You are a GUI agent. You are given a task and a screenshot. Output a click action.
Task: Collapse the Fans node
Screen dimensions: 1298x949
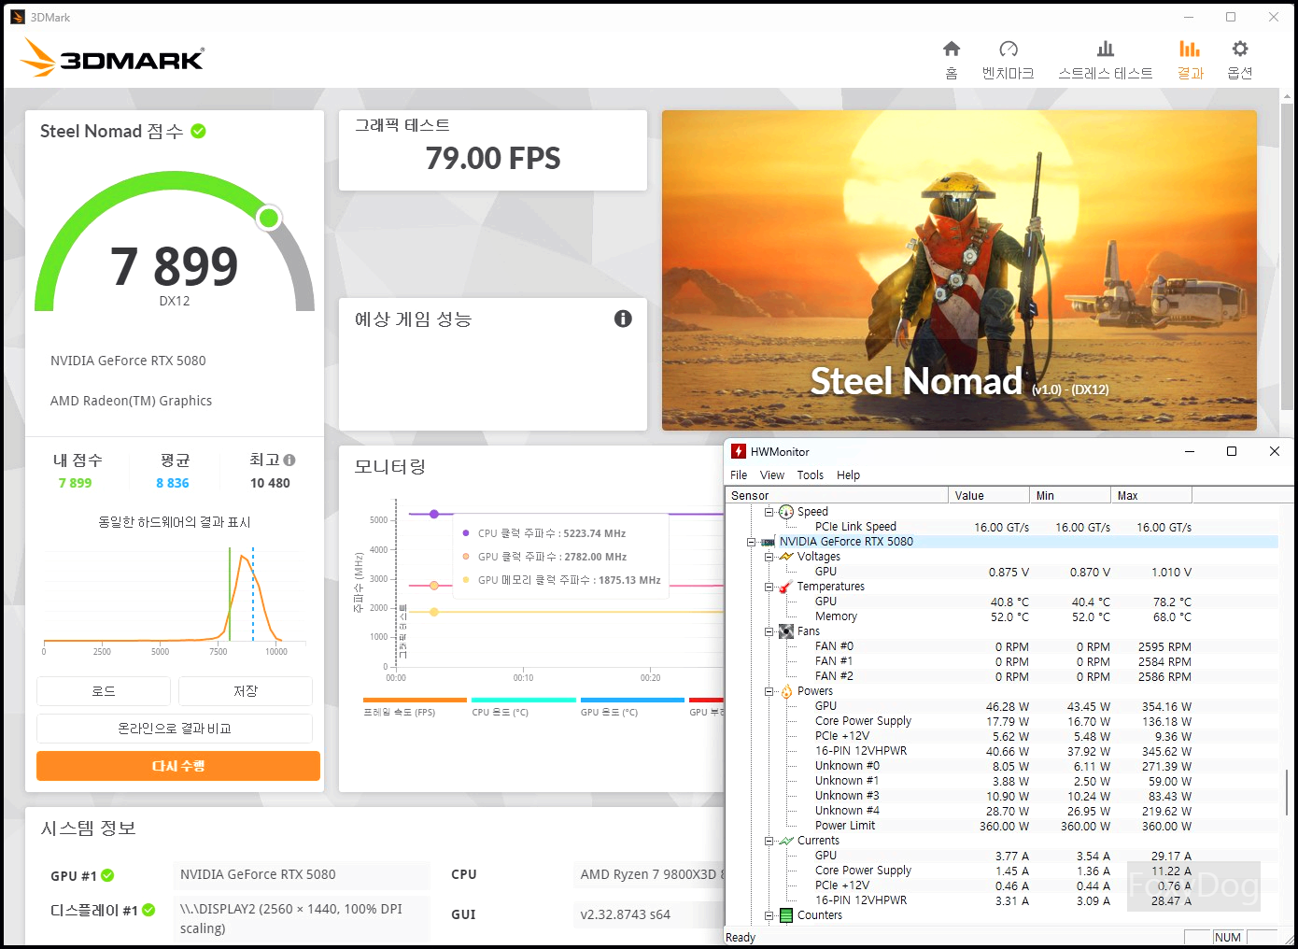(769, 631)
